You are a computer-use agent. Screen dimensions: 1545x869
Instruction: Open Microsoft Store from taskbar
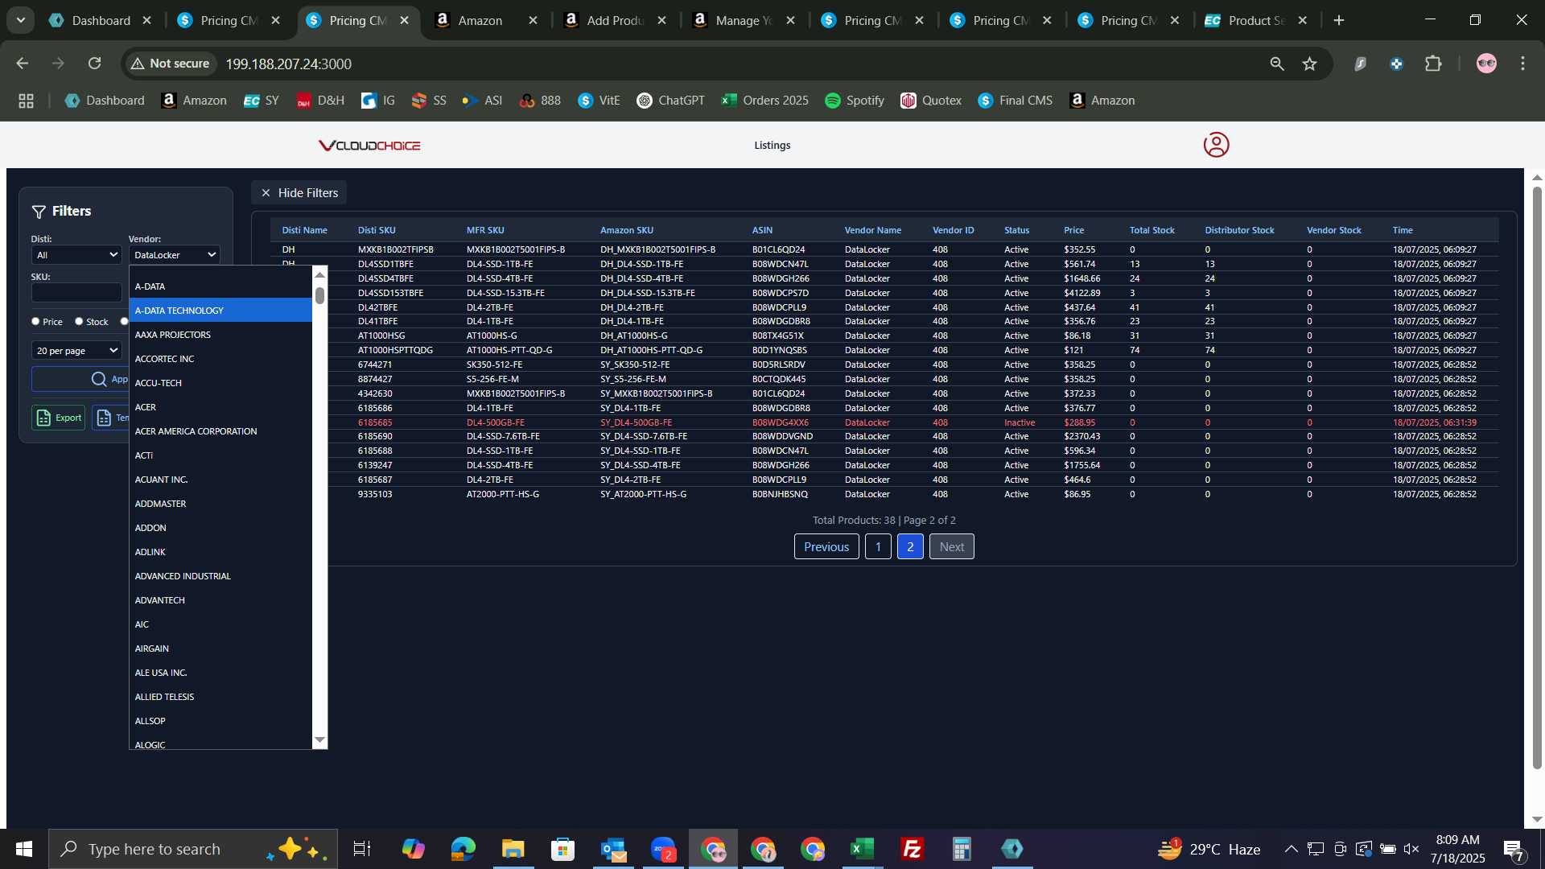562,849
